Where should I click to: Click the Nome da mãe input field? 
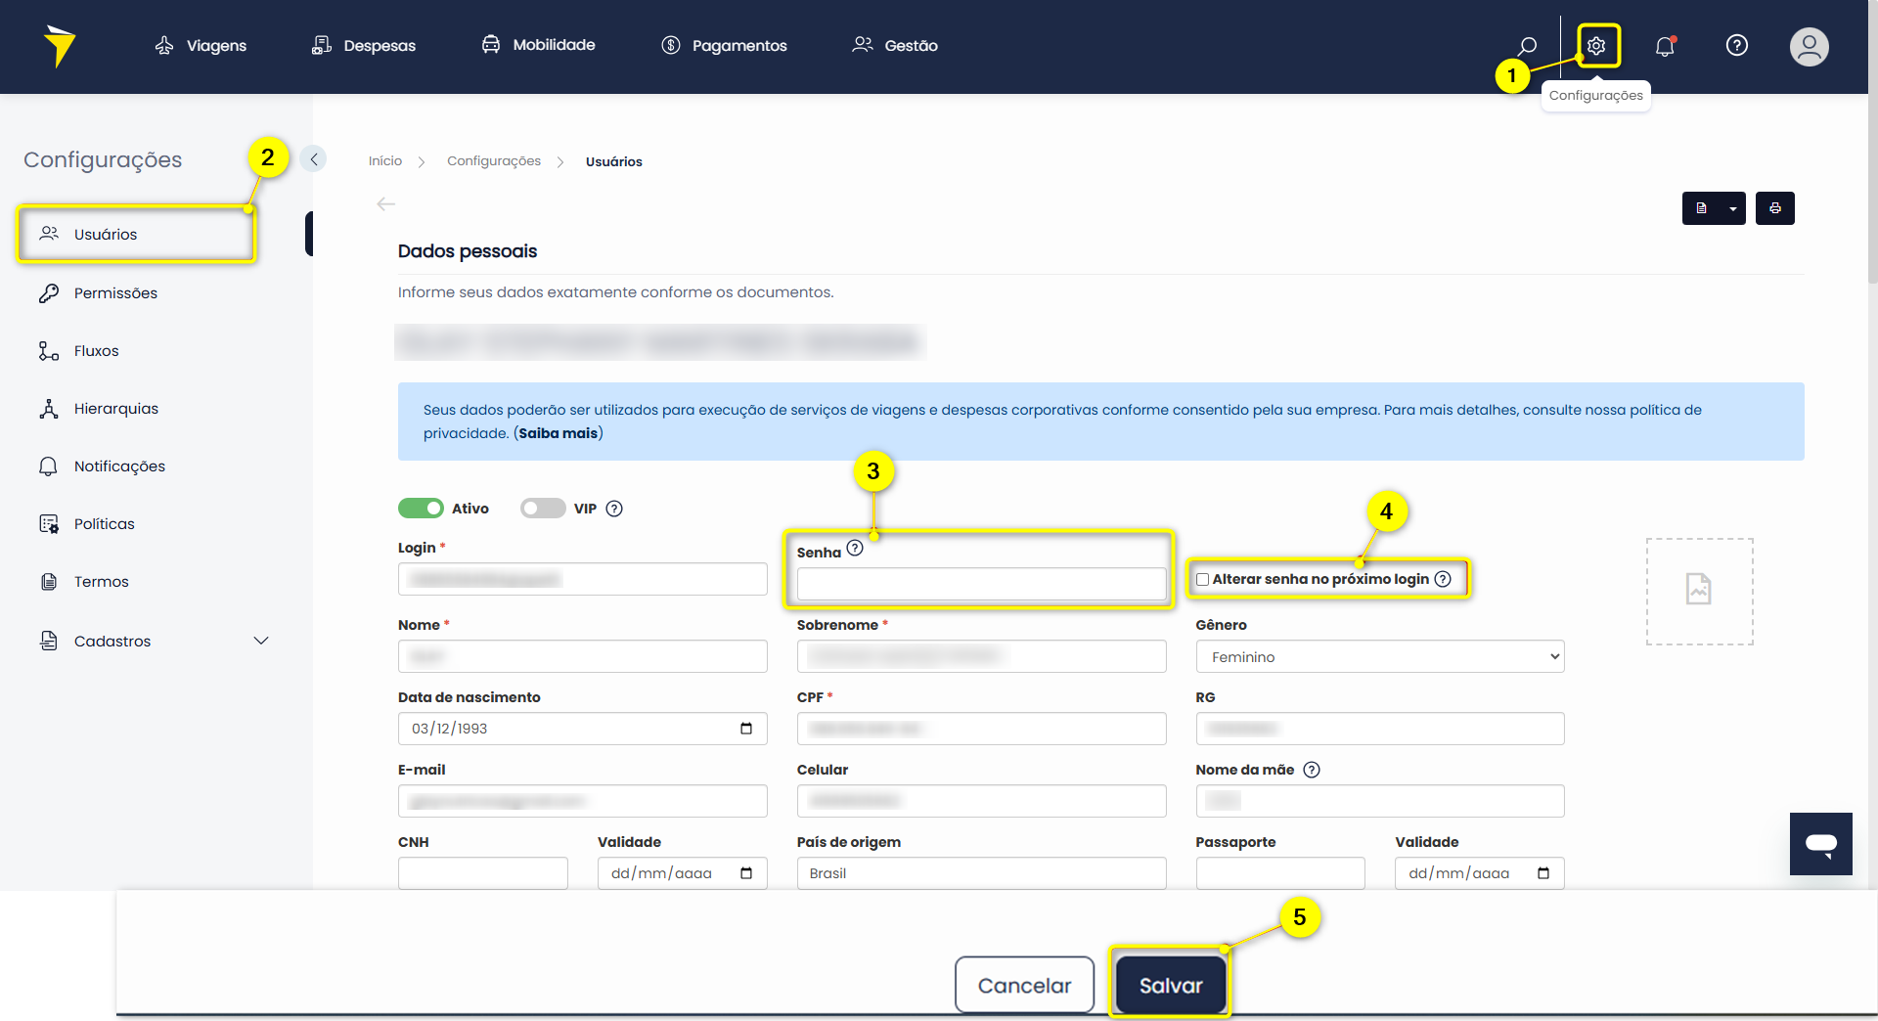1380,801
